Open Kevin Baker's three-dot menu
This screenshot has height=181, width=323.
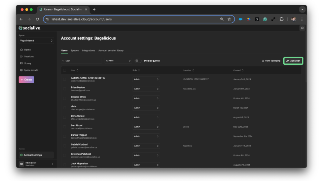point(53,164)
